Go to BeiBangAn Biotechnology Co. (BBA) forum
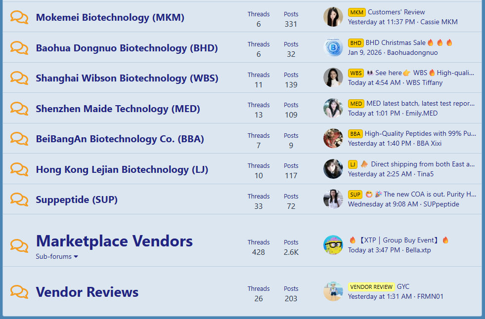The image size is (485, 319). tap(120, 139)
